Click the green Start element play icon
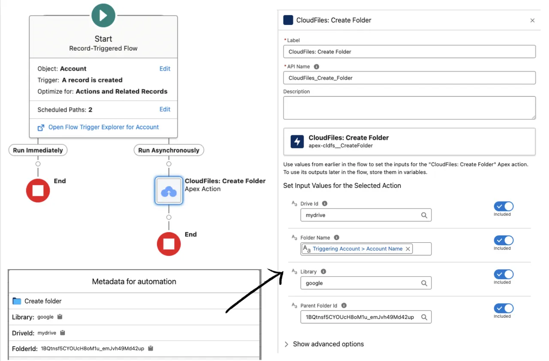The image size is (549, 361). pos(103,15)
